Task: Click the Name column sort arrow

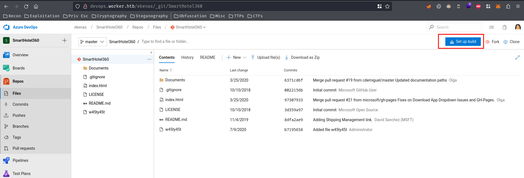Action: coord(171,70)
